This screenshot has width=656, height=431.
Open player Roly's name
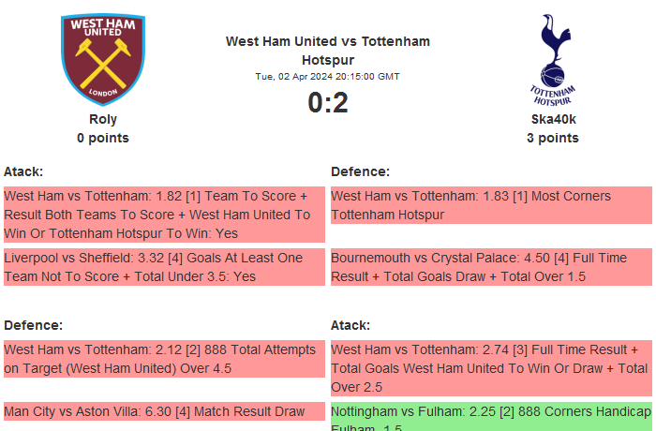pos(103,119)
